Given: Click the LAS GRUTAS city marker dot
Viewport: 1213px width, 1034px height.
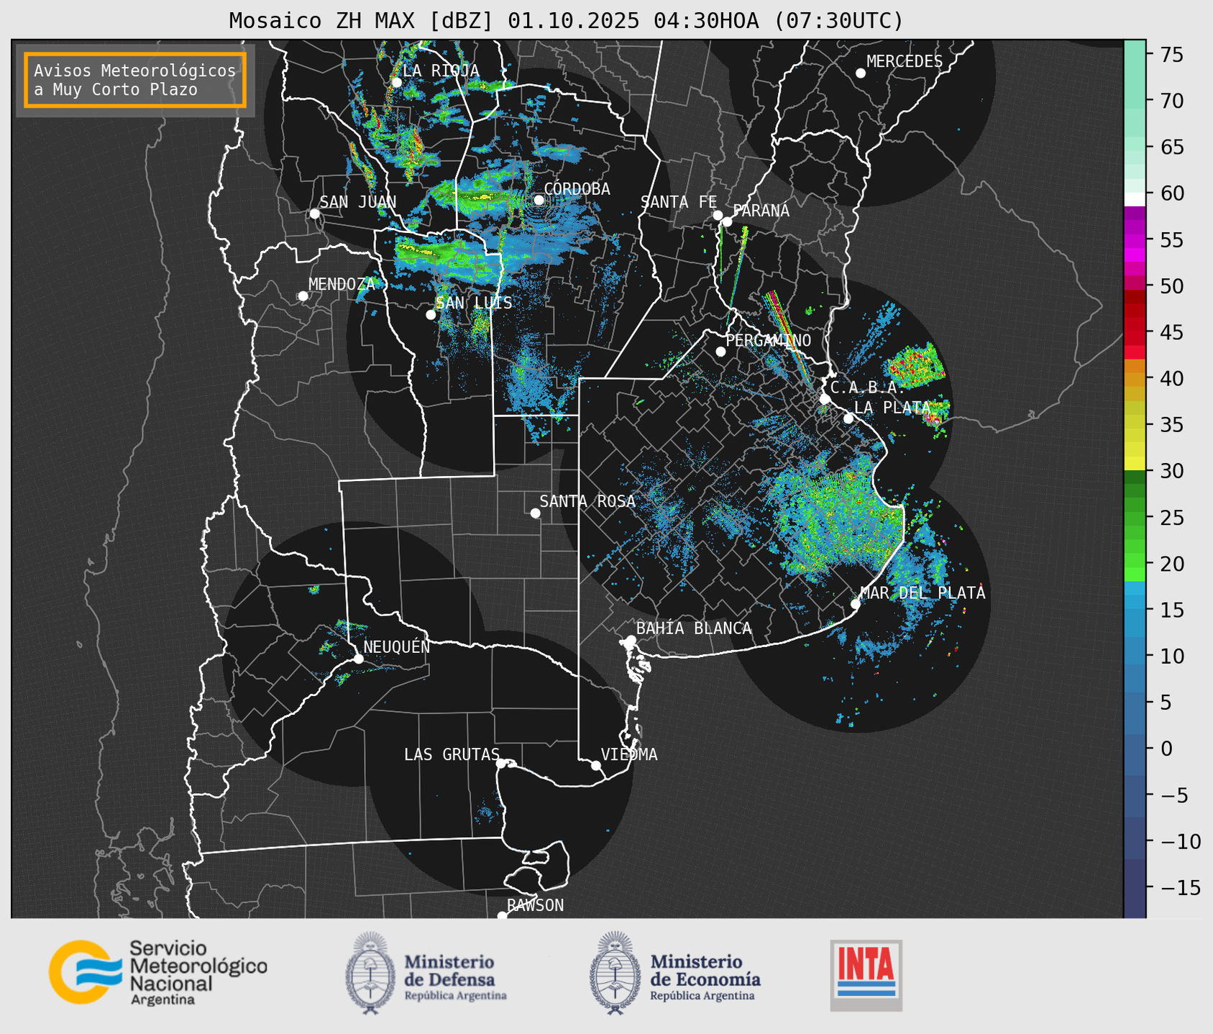Looking at the screenshot, I should pyautogui.click(x=501, y=764).
